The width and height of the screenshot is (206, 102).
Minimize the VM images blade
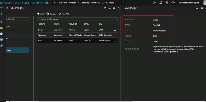pyautogui.click(x=110, y=8)
